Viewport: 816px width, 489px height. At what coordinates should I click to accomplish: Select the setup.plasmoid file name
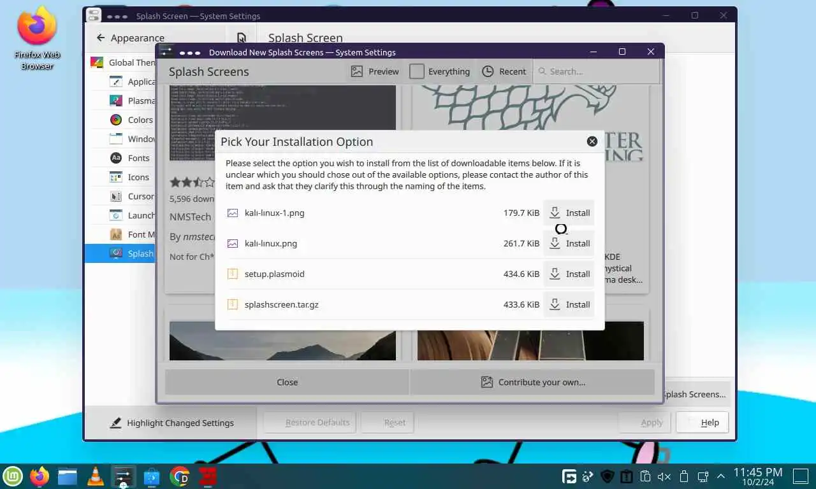(275, 274)
